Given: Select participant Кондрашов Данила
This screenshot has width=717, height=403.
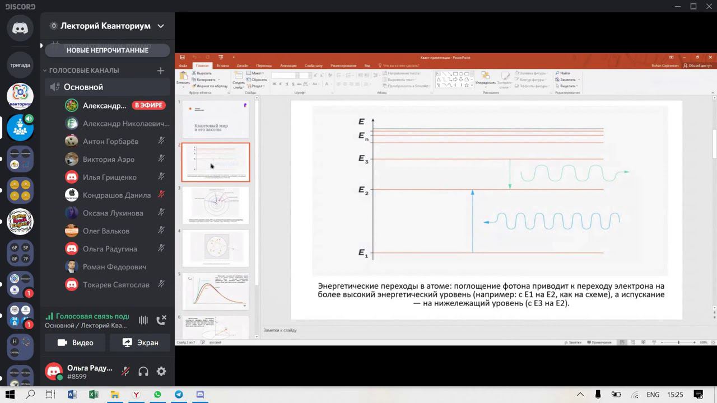Looking at the screenshot, I should pyautogui.click(x=117, y=195).
